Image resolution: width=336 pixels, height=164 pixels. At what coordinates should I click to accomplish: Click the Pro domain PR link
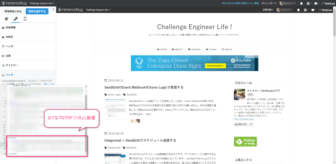pos(240,3)
